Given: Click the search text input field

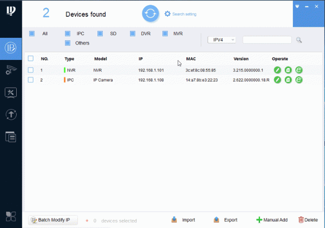Looking at the screenshot, I should [267, 40].
